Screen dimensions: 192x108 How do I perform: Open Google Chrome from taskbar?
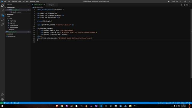[62, 106]
